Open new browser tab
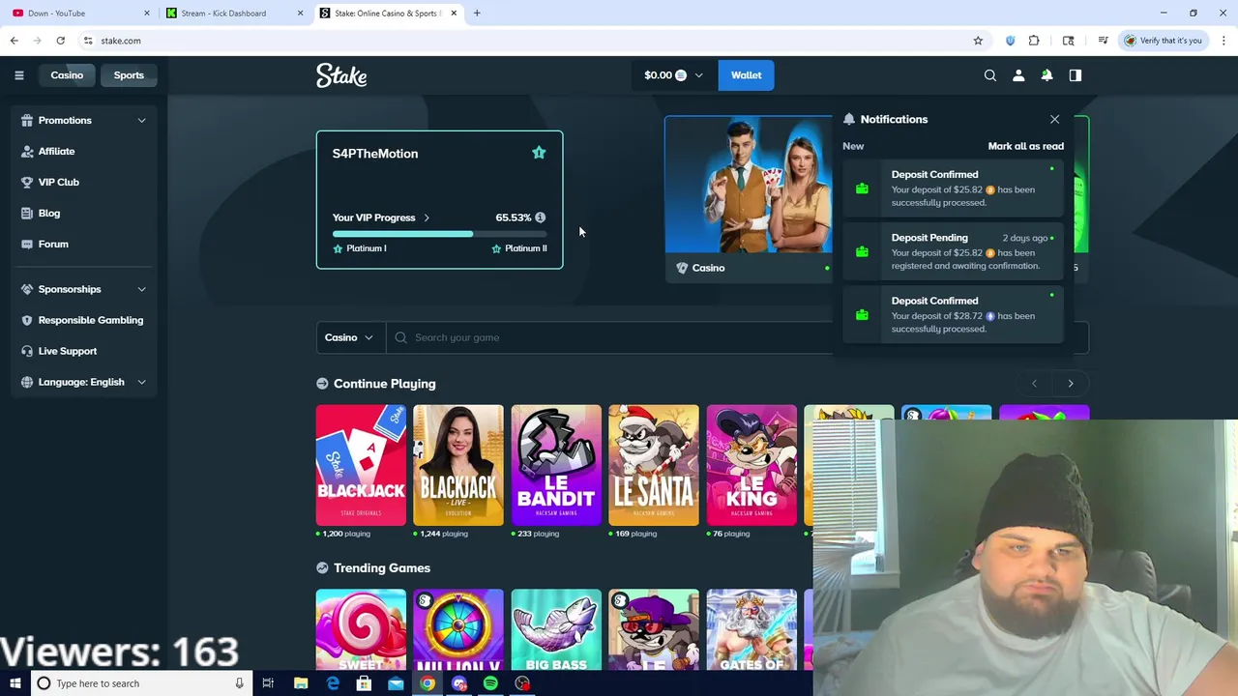The height and width of the screenshot is (696, 1238). point(477,14)
